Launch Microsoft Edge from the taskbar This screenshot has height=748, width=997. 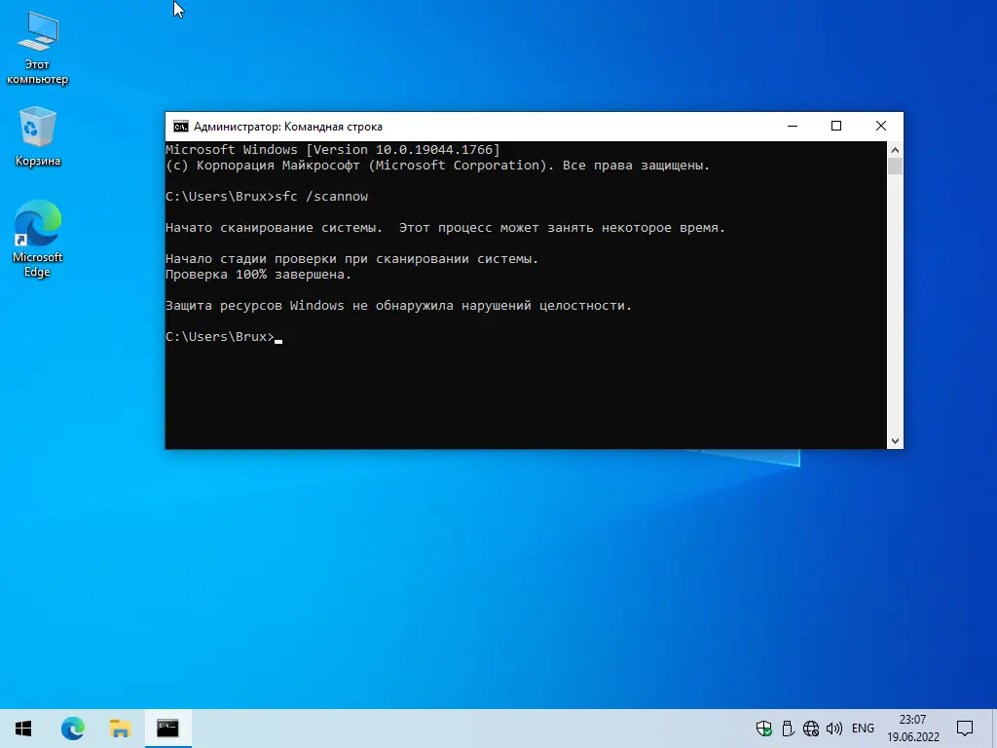[x=72, y=729]
